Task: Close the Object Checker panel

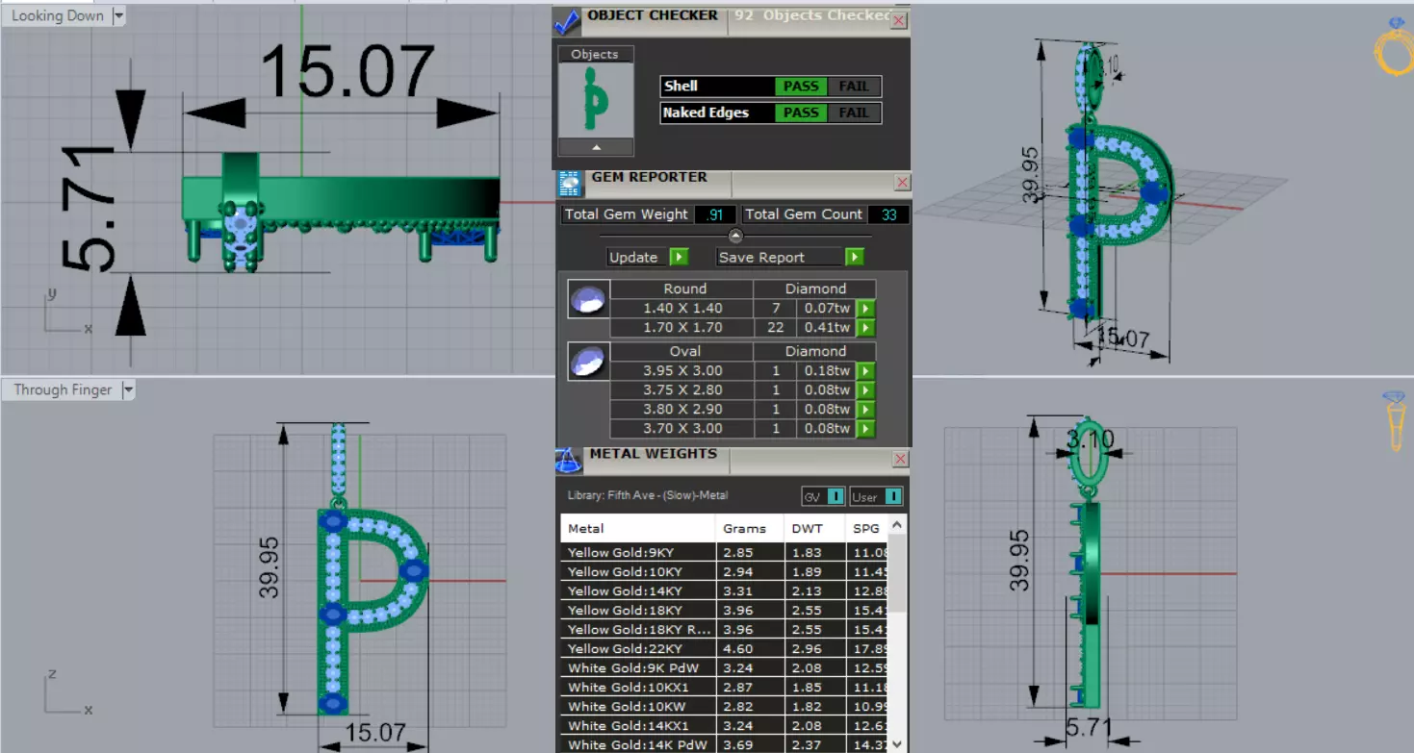Action: tap(899, 20)
